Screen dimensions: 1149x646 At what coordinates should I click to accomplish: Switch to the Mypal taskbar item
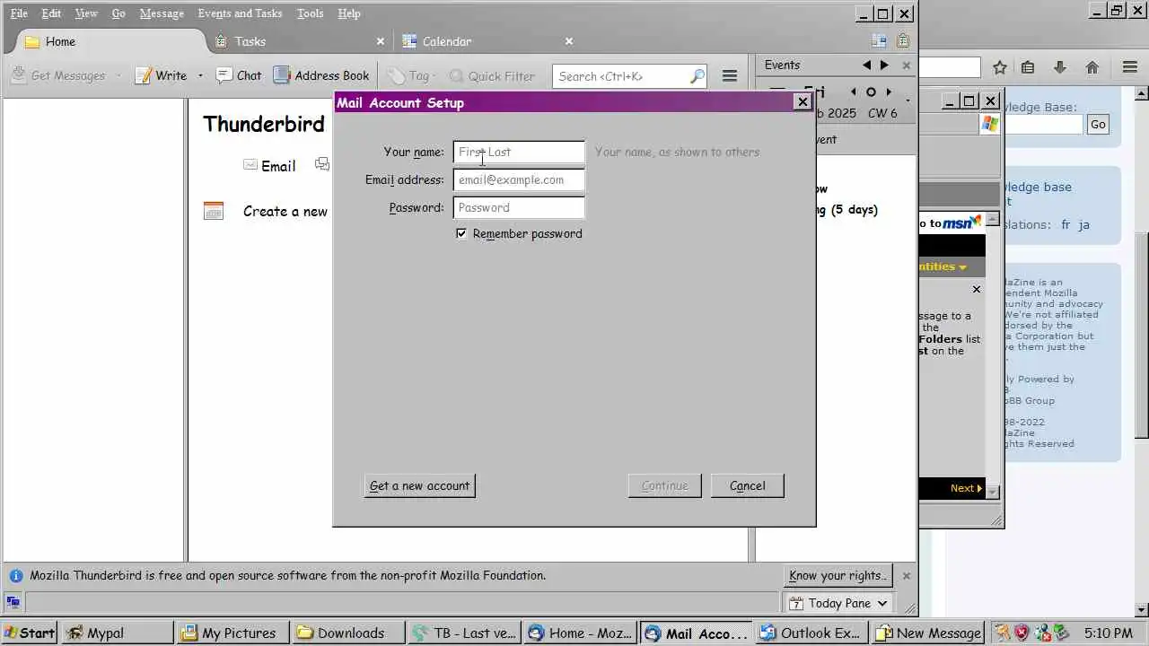coord(117,633)
